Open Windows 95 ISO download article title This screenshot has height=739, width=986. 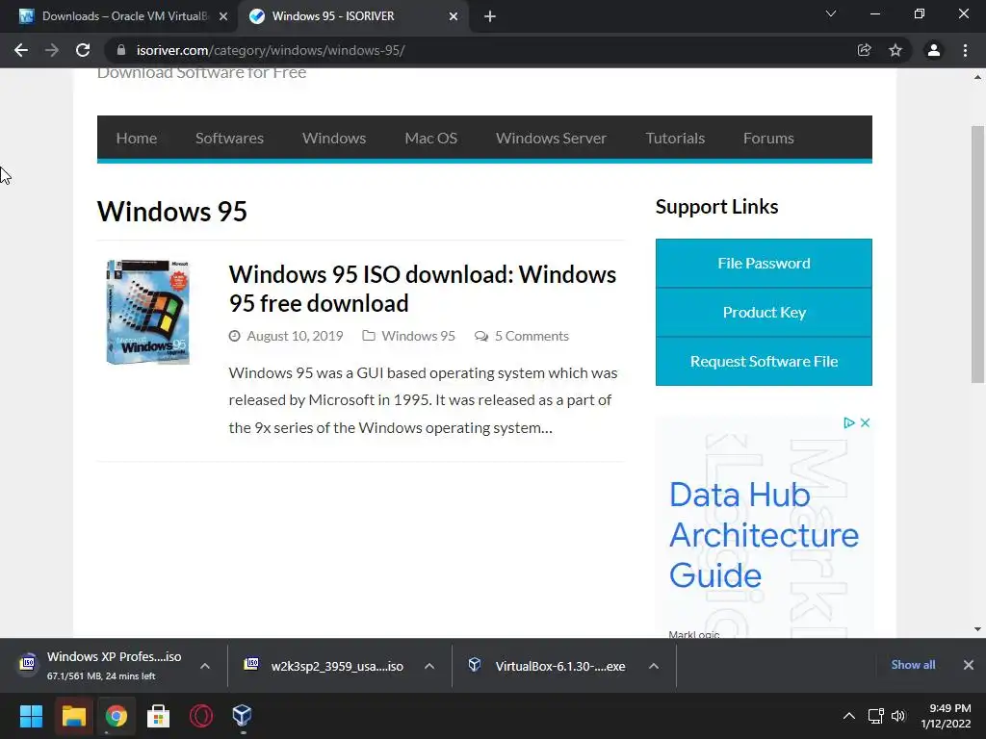click(x=423, y=289)
